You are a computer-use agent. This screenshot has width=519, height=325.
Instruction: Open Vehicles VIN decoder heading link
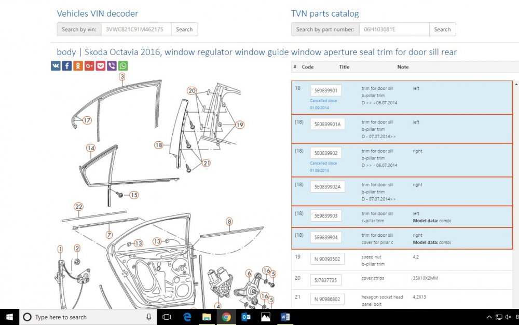[x=98, y=13]
